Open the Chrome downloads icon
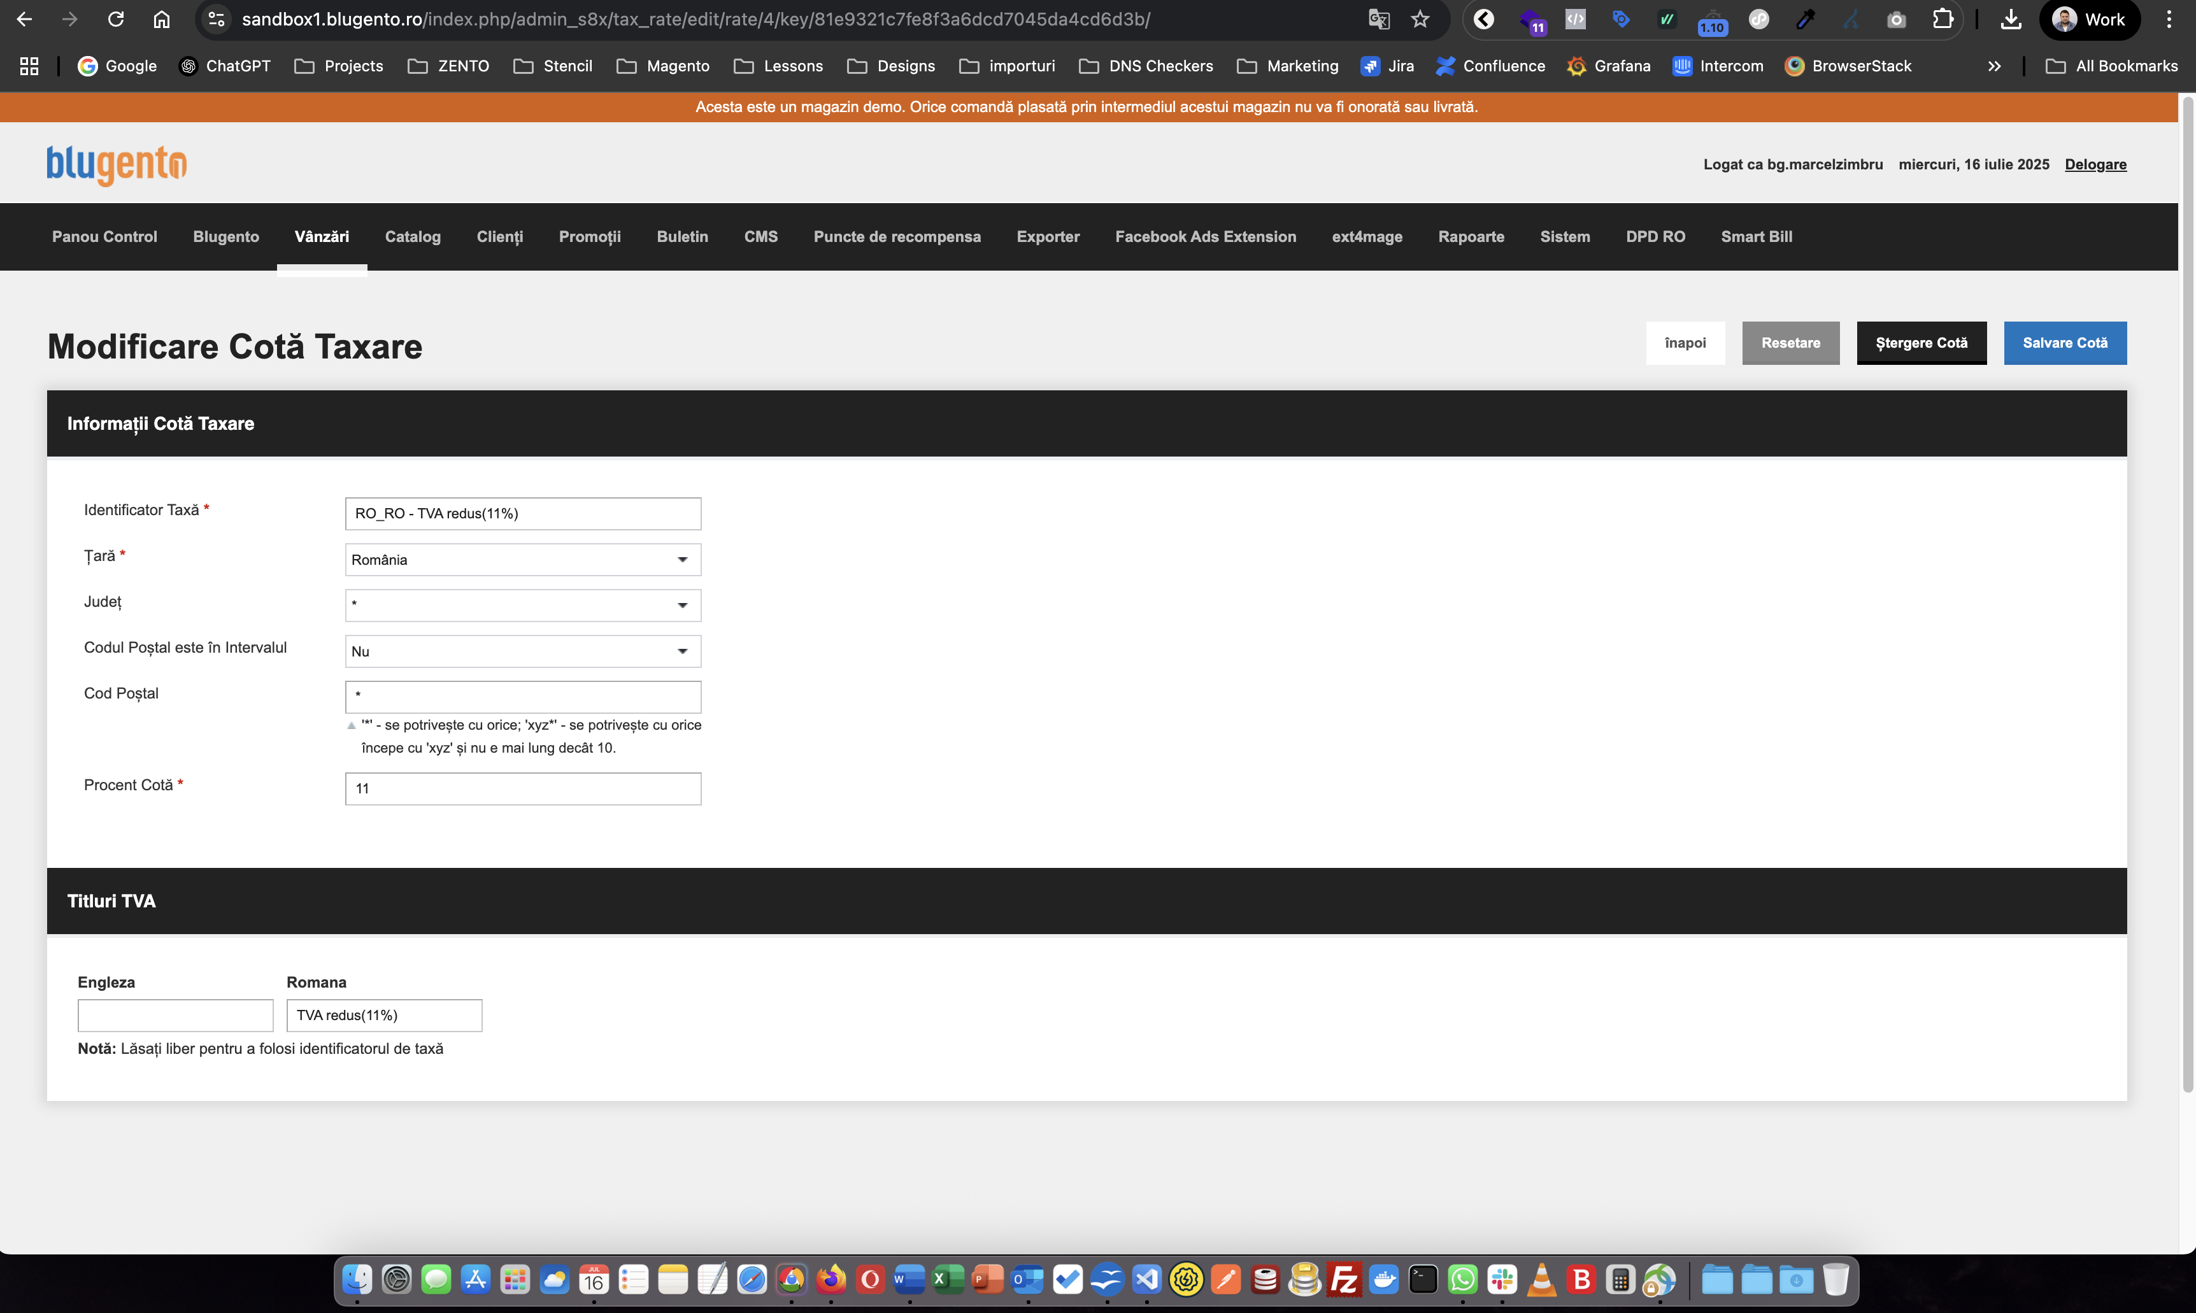The width and height of the screenshot is (2196, 1313). (x=2011, y=20)
